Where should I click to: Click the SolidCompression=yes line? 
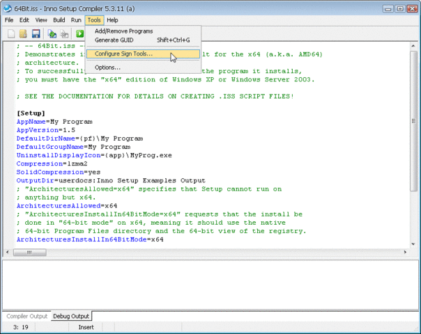point(59,172)
